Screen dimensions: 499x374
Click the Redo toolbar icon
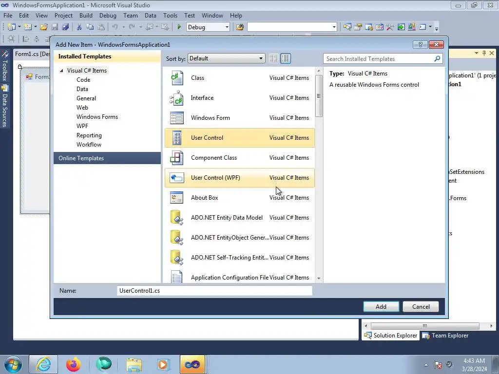click(132, 27)
